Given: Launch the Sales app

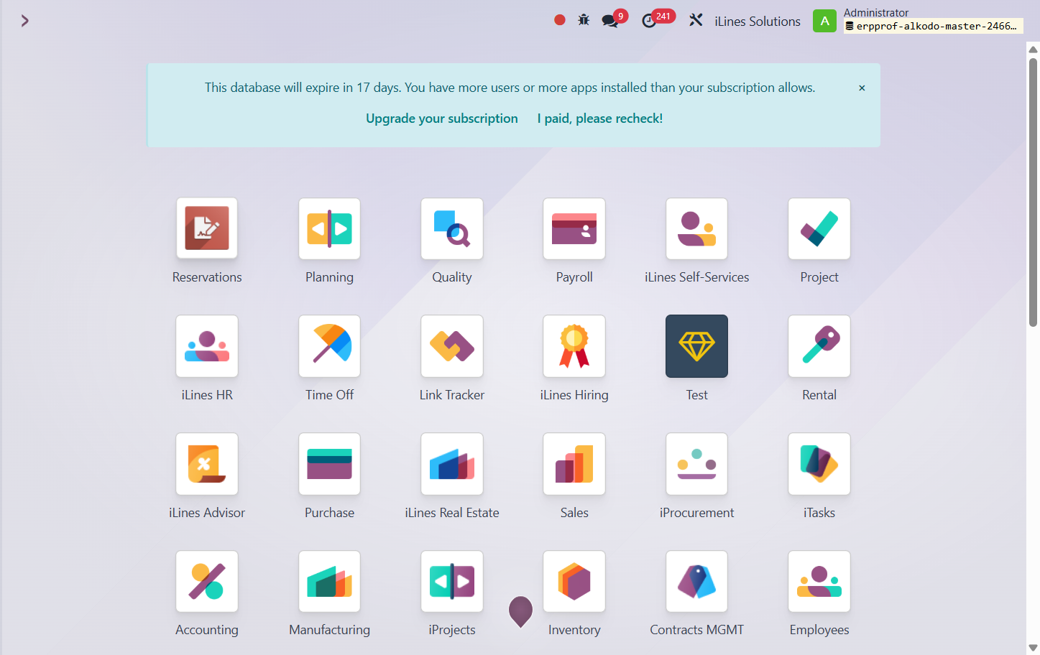Looking at the screenshot, I should (574, 464).
